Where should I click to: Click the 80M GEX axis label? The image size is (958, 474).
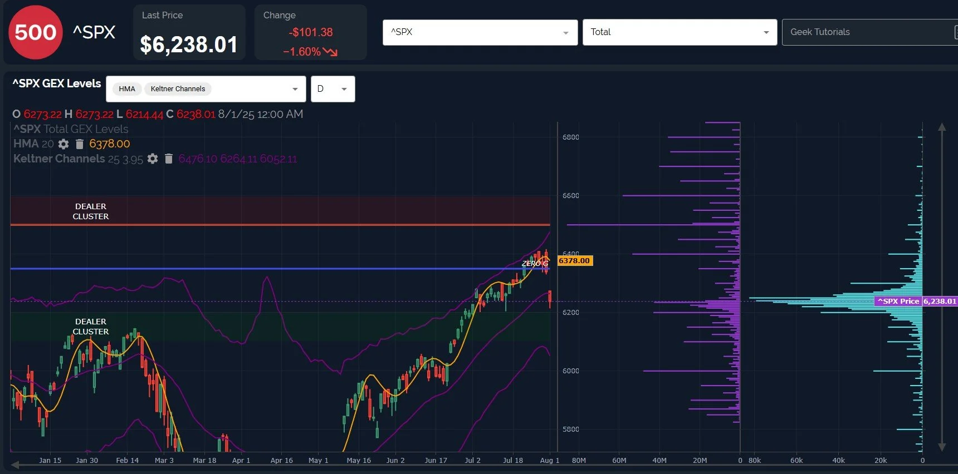[x=579, y=461]
